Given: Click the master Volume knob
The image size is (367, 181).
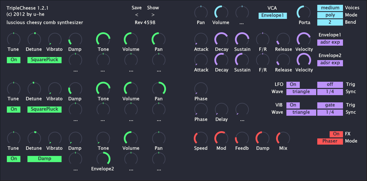Looking at the screenshot, I should [221, 12].
